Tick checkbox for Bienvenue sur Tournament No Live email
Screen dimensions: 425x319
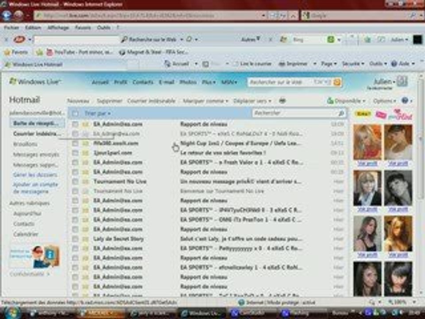(x=75, y=191)
